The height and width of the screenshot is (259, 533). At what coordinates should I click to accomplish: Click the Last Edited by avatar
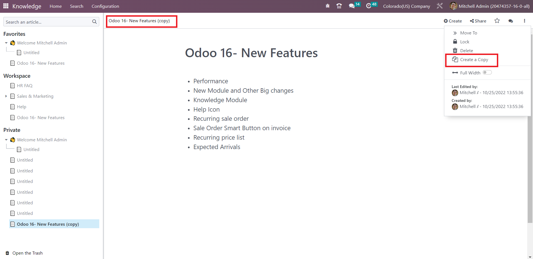(455, 93)
